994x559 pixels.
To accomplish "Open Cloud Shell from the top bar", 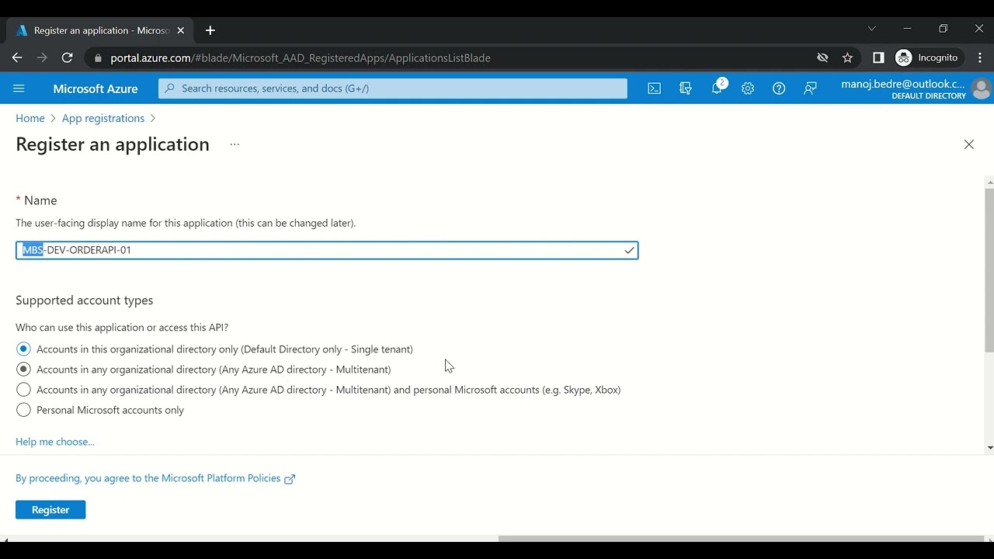I will click(x=655, y=89).
